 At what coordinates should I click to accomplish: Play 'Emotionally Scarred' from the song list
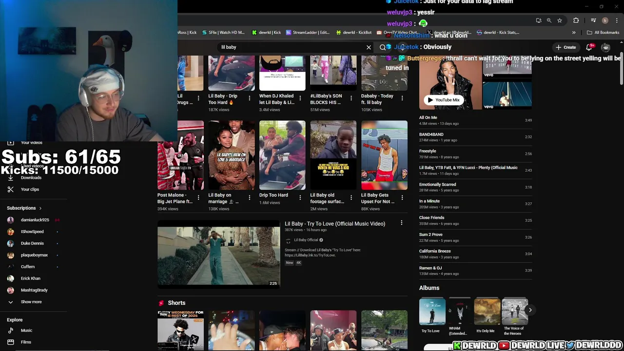(x=475, y=187)
